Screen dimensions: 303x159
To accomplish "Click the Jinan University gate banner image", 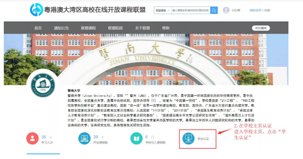I will 146,60.
